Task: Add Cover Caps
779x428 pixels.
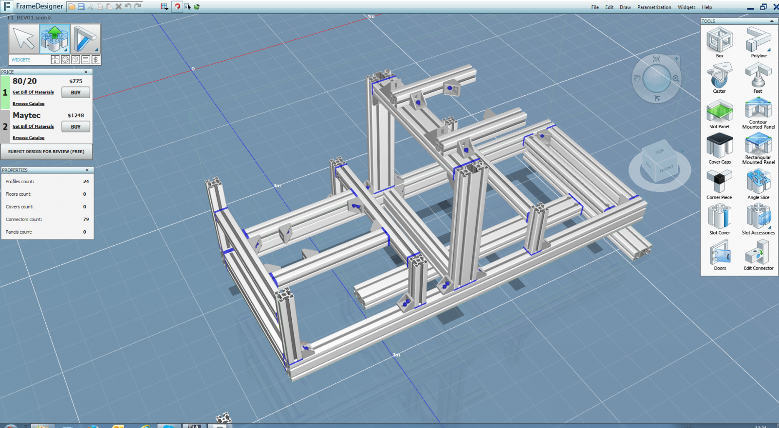Action: tap(720, 149)
